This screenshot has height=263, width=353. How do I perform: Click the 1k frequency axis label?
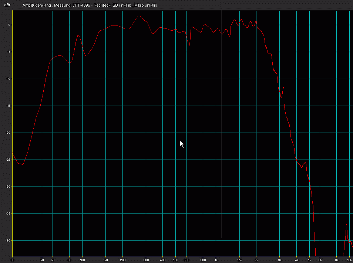point(216,260)
